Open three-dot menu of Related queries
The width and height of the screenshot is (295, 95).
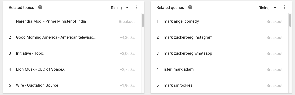click(x=284, y=7)
